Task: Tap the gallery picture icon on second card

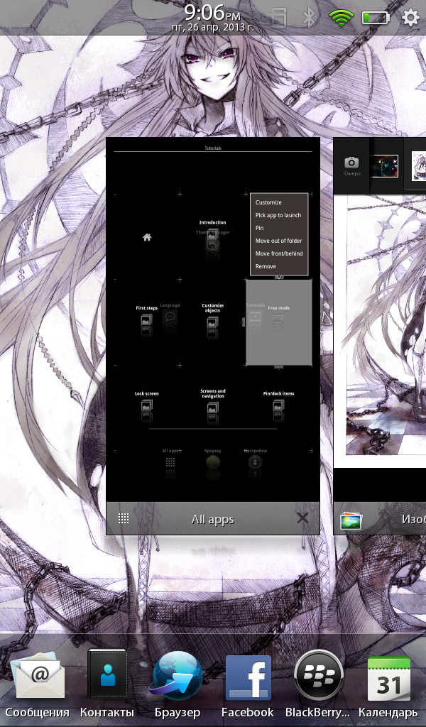Action: (x=350, y=520)
